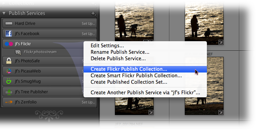Click the Flickr photostream collection icon
Image resolution: width=256 pixels, height=130 pixels.
tap(18, 52)
